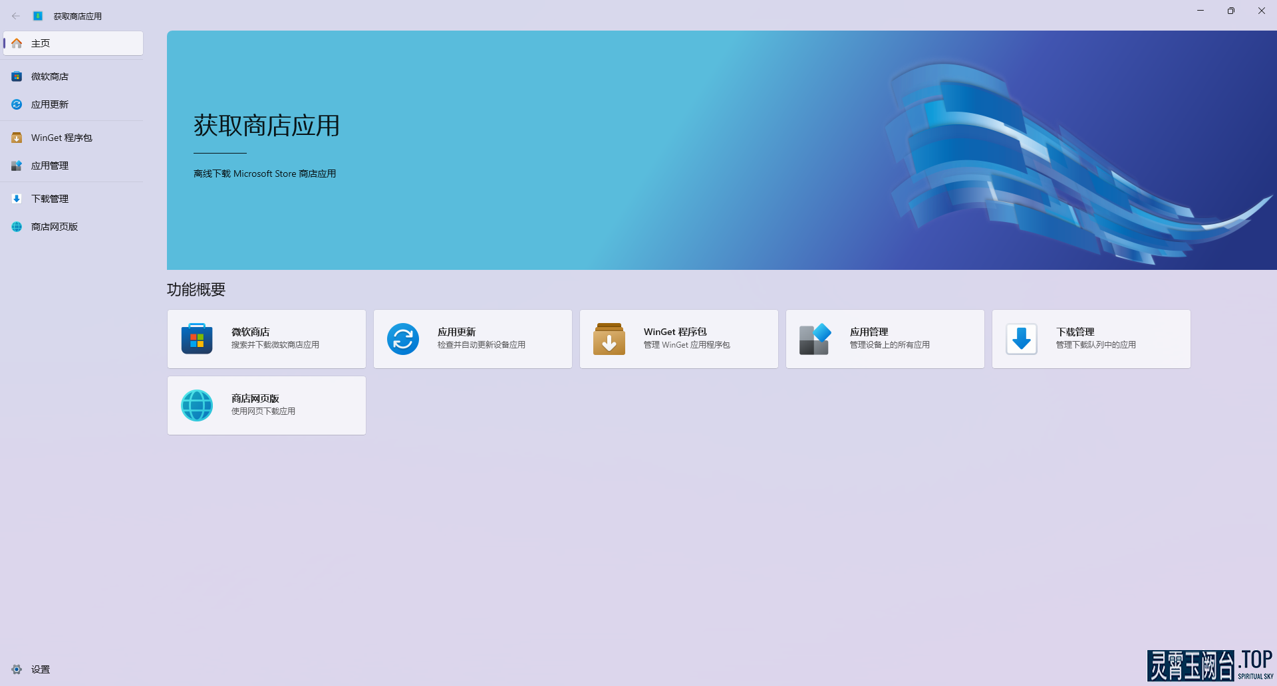1277x686 pixels.
Task: Open the 下载管理 card description text
Action: [x=1096, y=345]
